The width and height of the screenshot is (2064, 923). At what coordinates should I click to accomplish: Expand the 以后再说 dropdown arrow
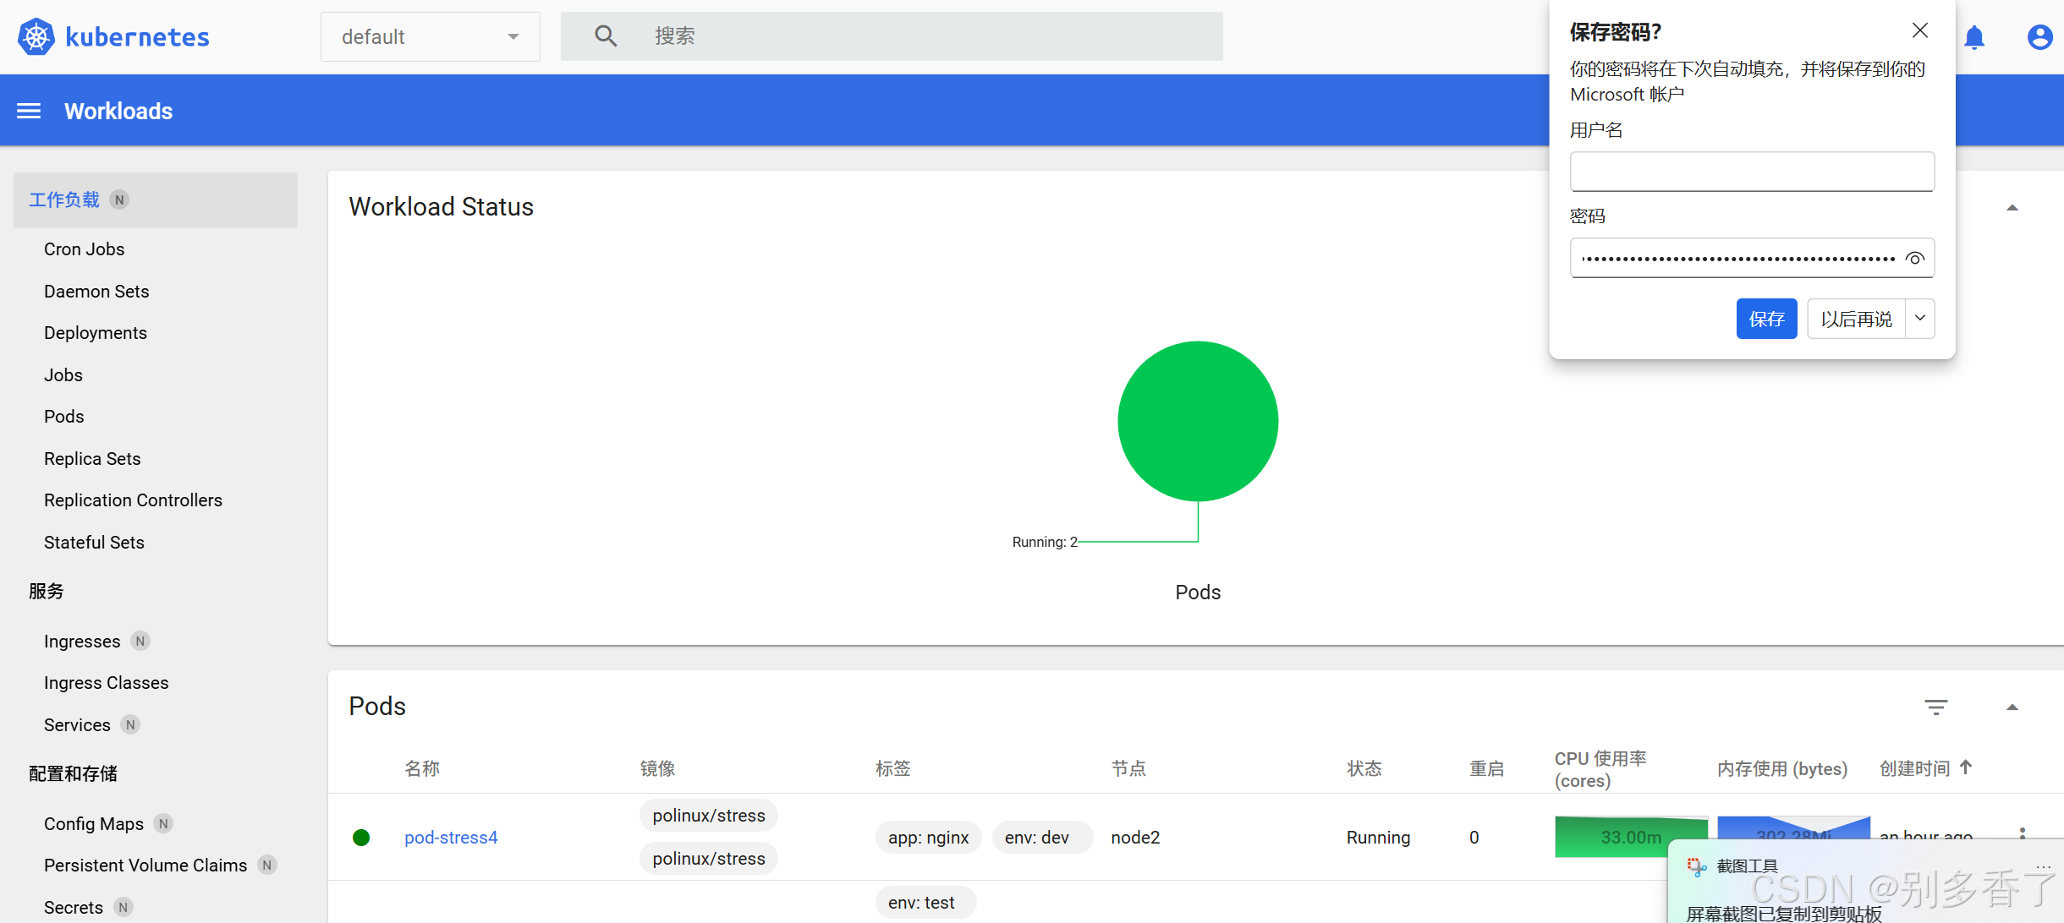point(1920,319)
